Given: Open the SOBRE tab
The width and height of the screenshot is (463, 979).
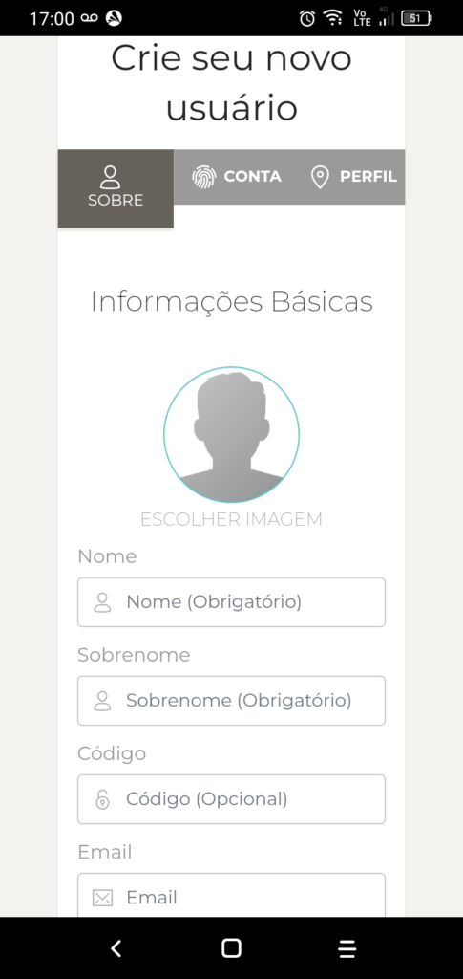Looking at the screenshot, I should [116, 188].
